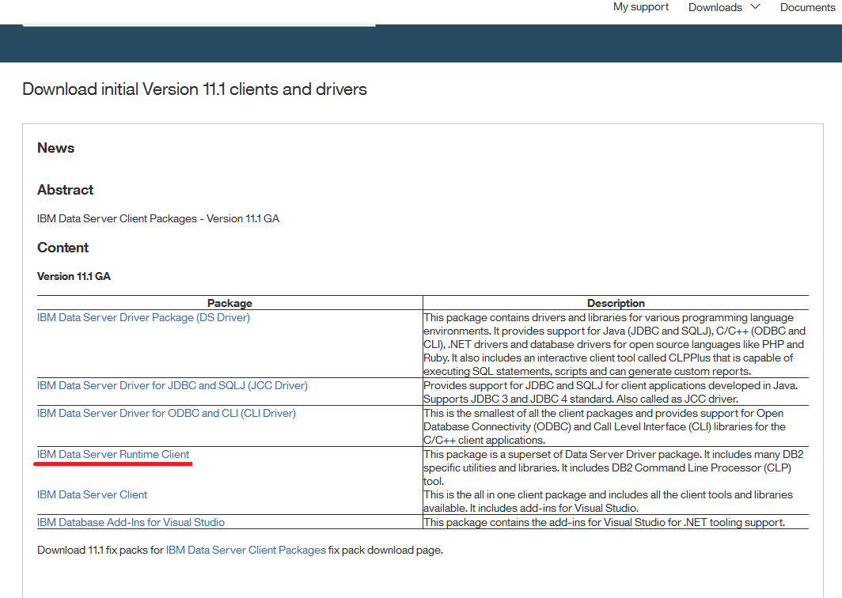This screenshot has height=598, width=842.
Task: Click the Package column header
Action: click(229, 303)
